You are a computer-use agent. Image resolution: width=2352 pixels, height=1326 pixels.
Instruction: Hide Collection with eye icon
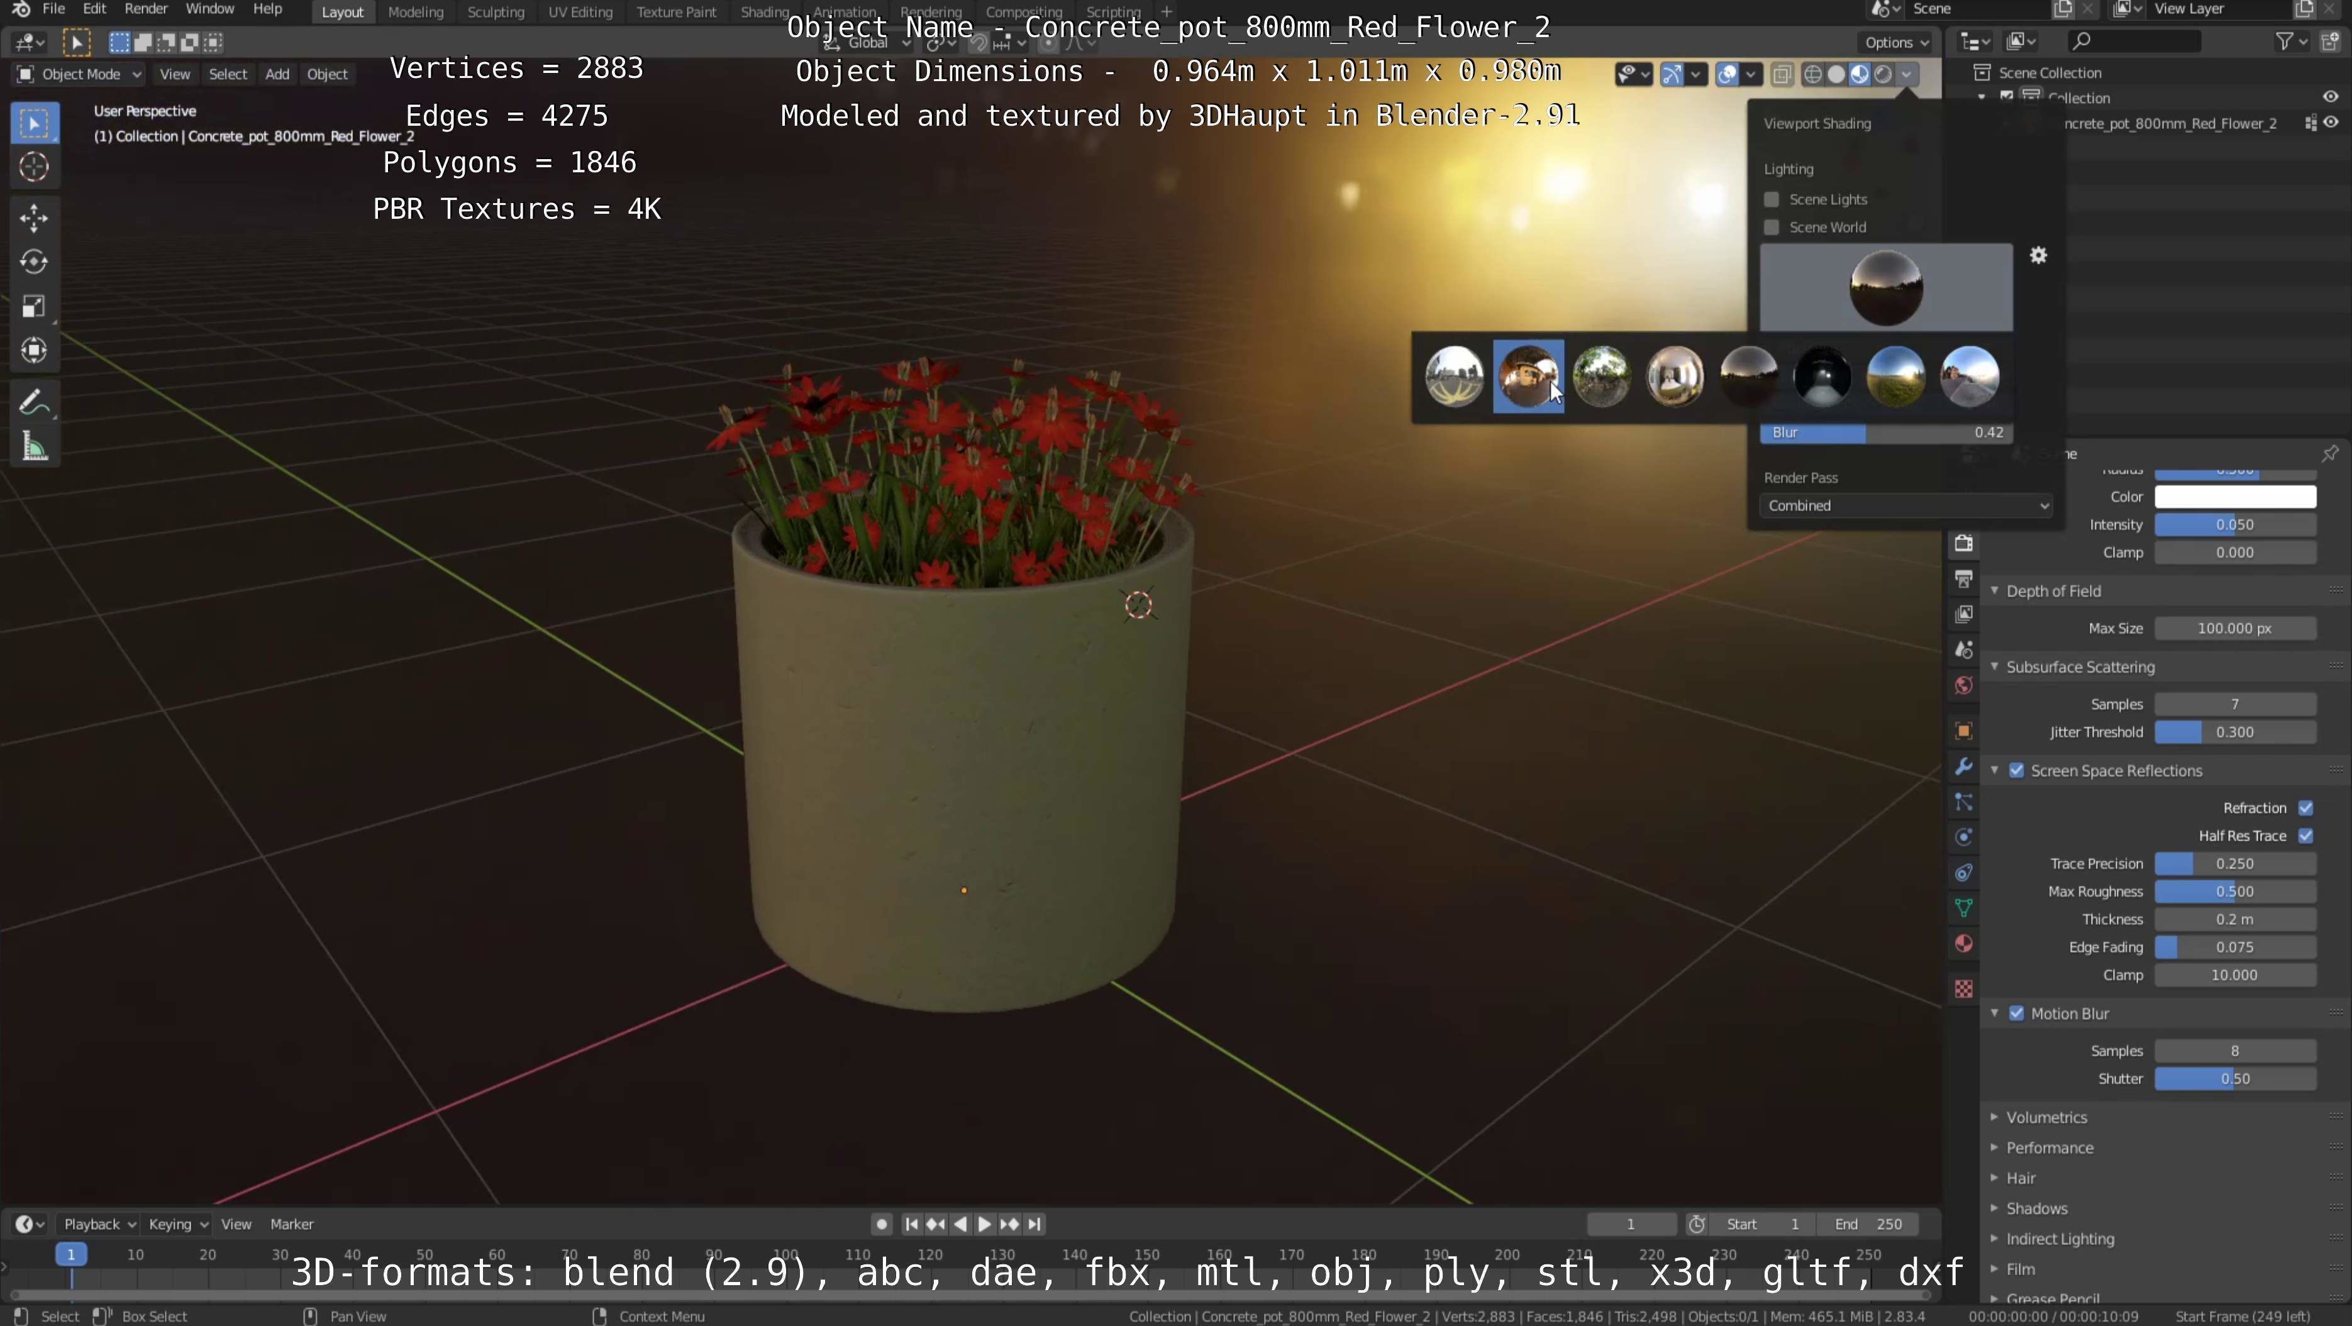click(2331, 97)
